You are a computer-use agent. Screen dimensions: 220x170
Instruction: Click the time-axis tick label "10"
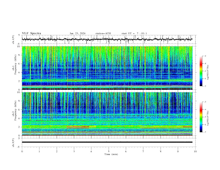point(195,151)
